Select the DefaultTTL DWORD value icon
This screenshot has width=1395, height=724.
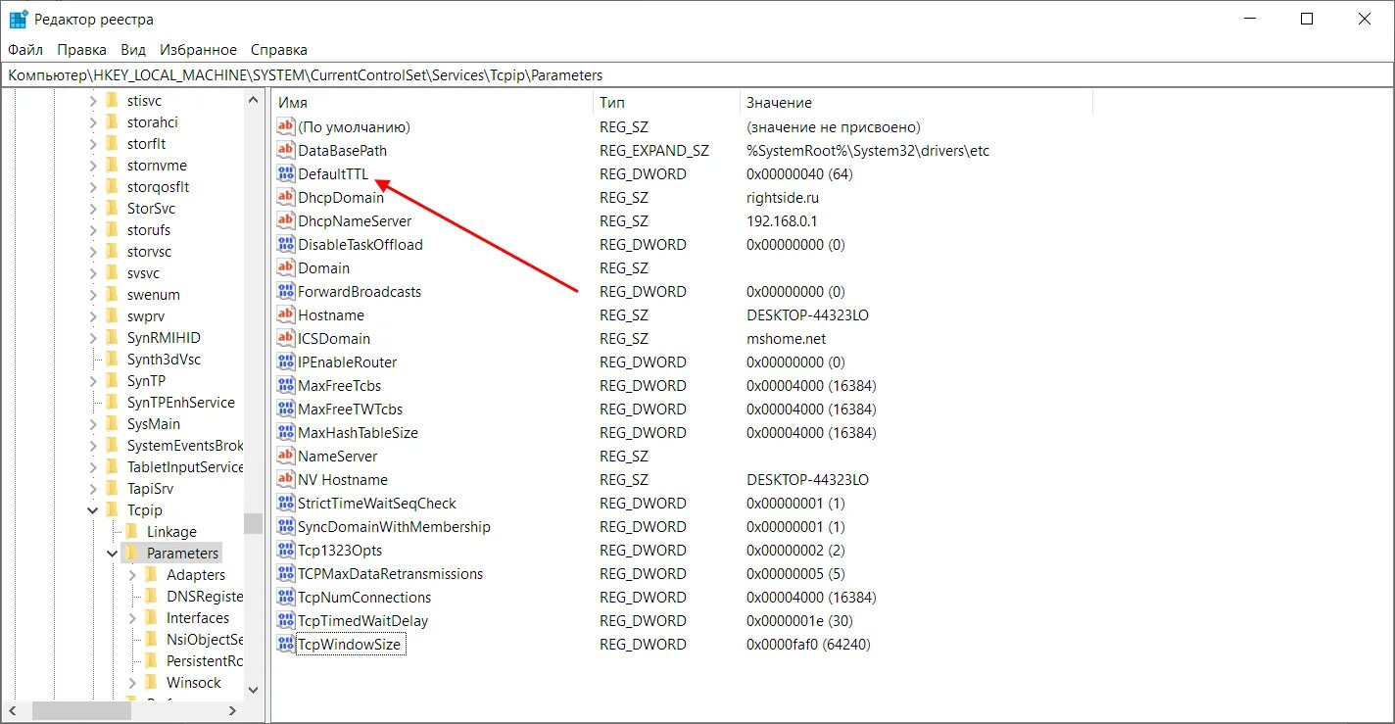point(286,174)
